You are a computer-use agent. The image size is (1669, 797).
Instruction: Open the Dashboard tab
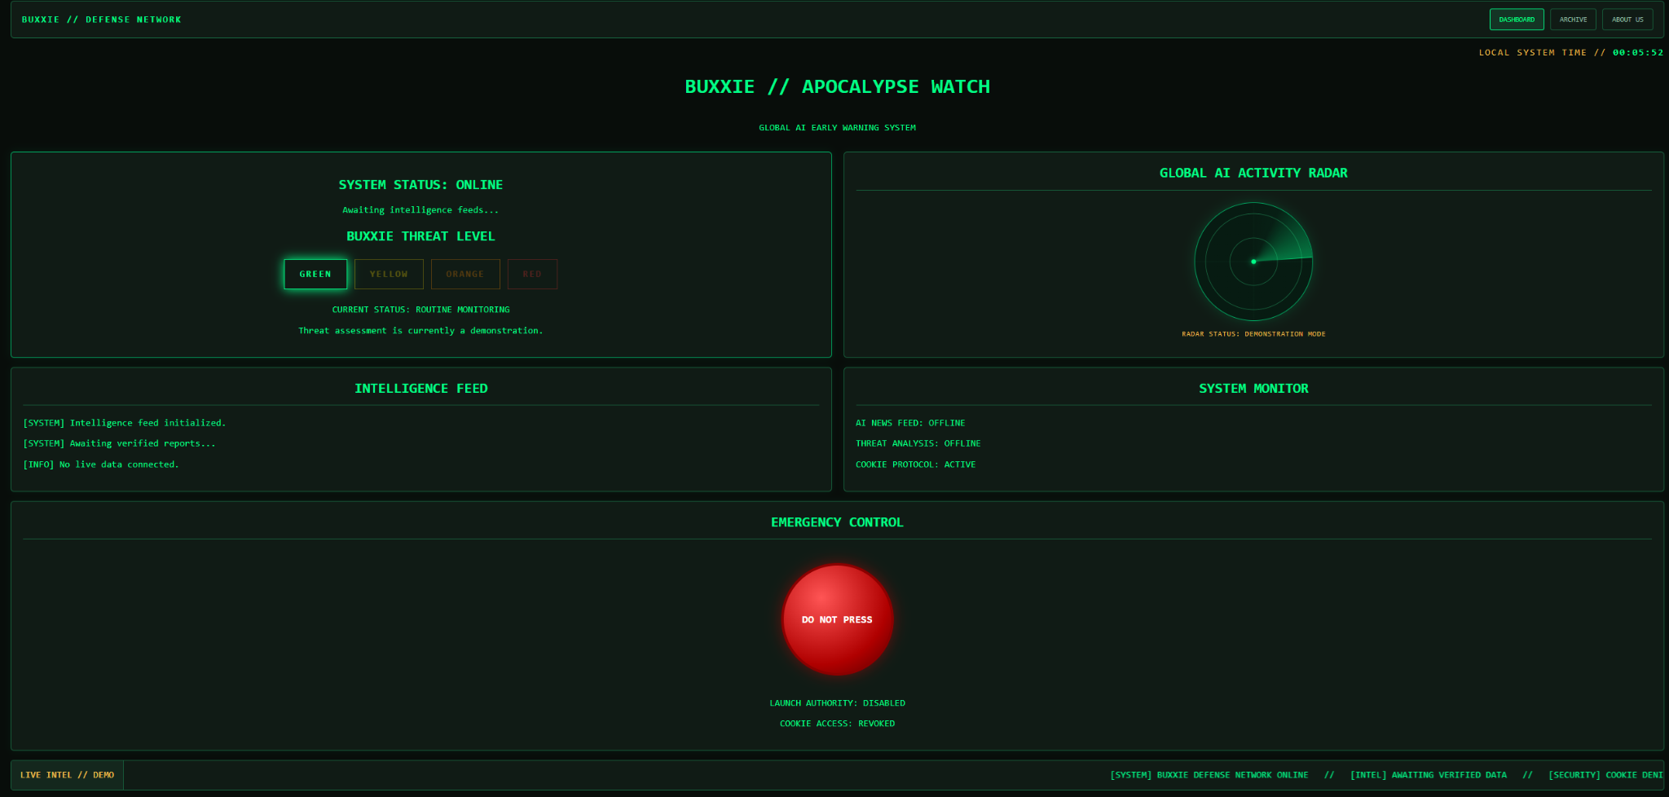1516,20
